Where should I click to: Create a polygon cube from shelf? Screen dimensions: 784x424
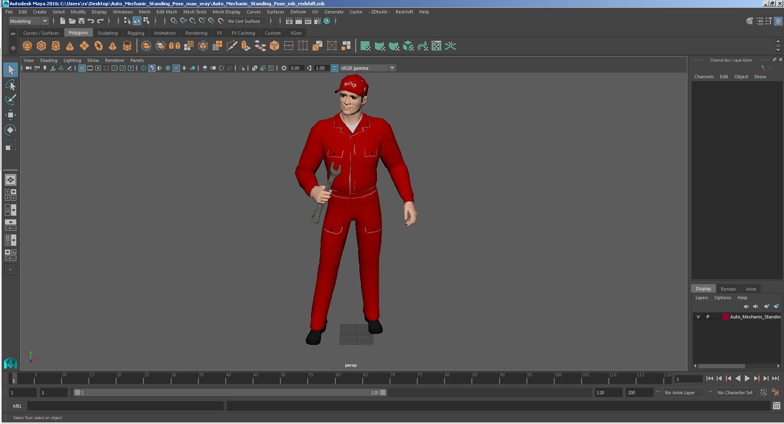coord(42,46)
